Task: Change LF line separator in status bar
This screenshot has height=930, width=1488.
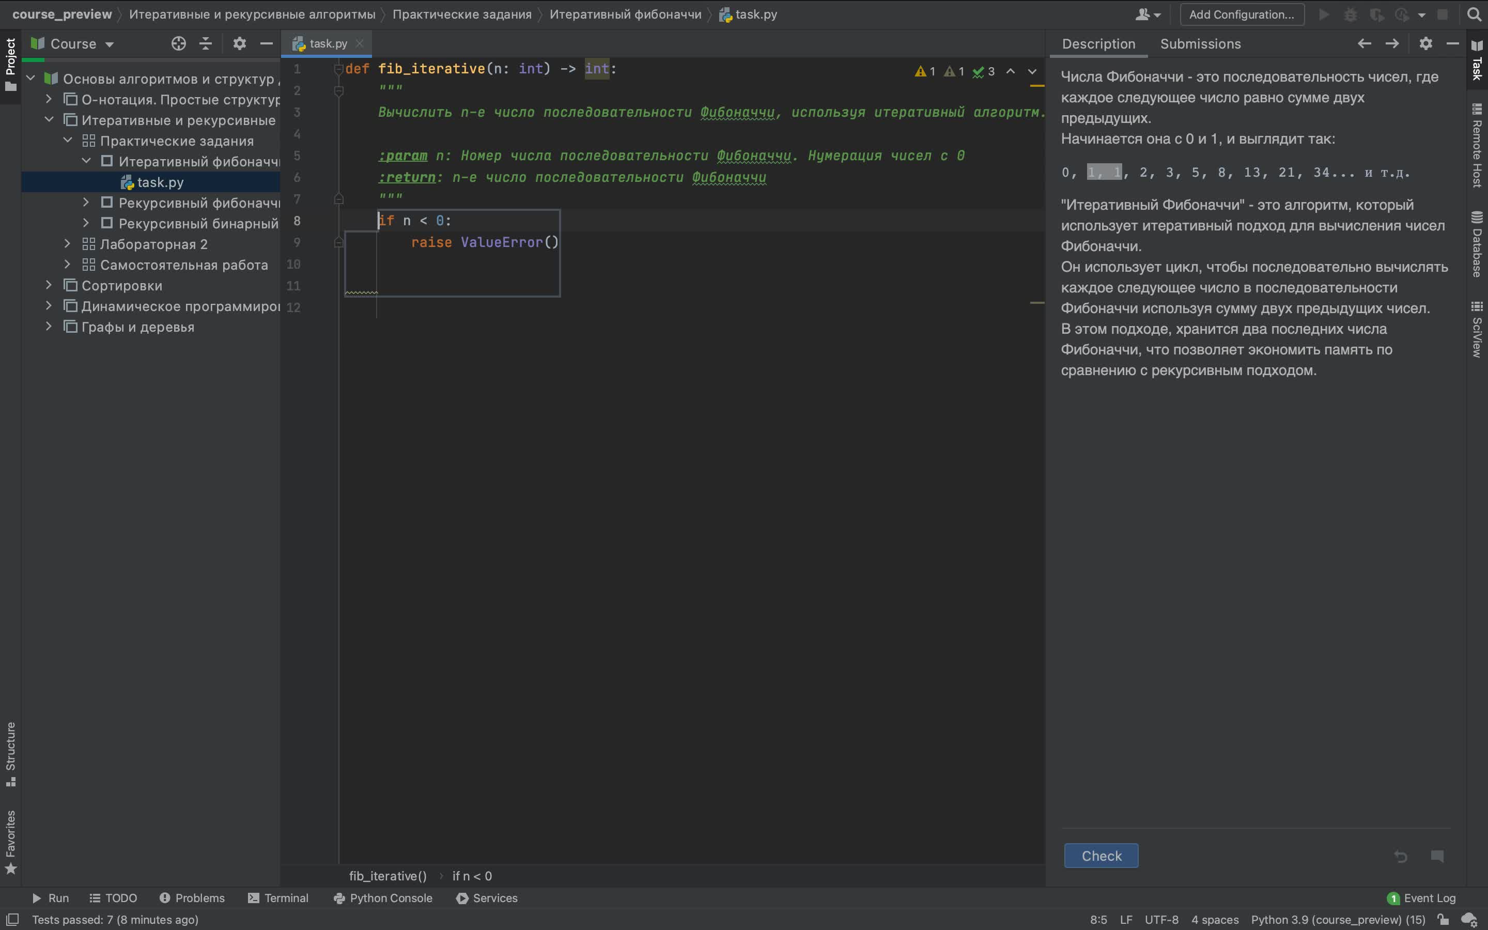Action: [x=1126, y=920]
